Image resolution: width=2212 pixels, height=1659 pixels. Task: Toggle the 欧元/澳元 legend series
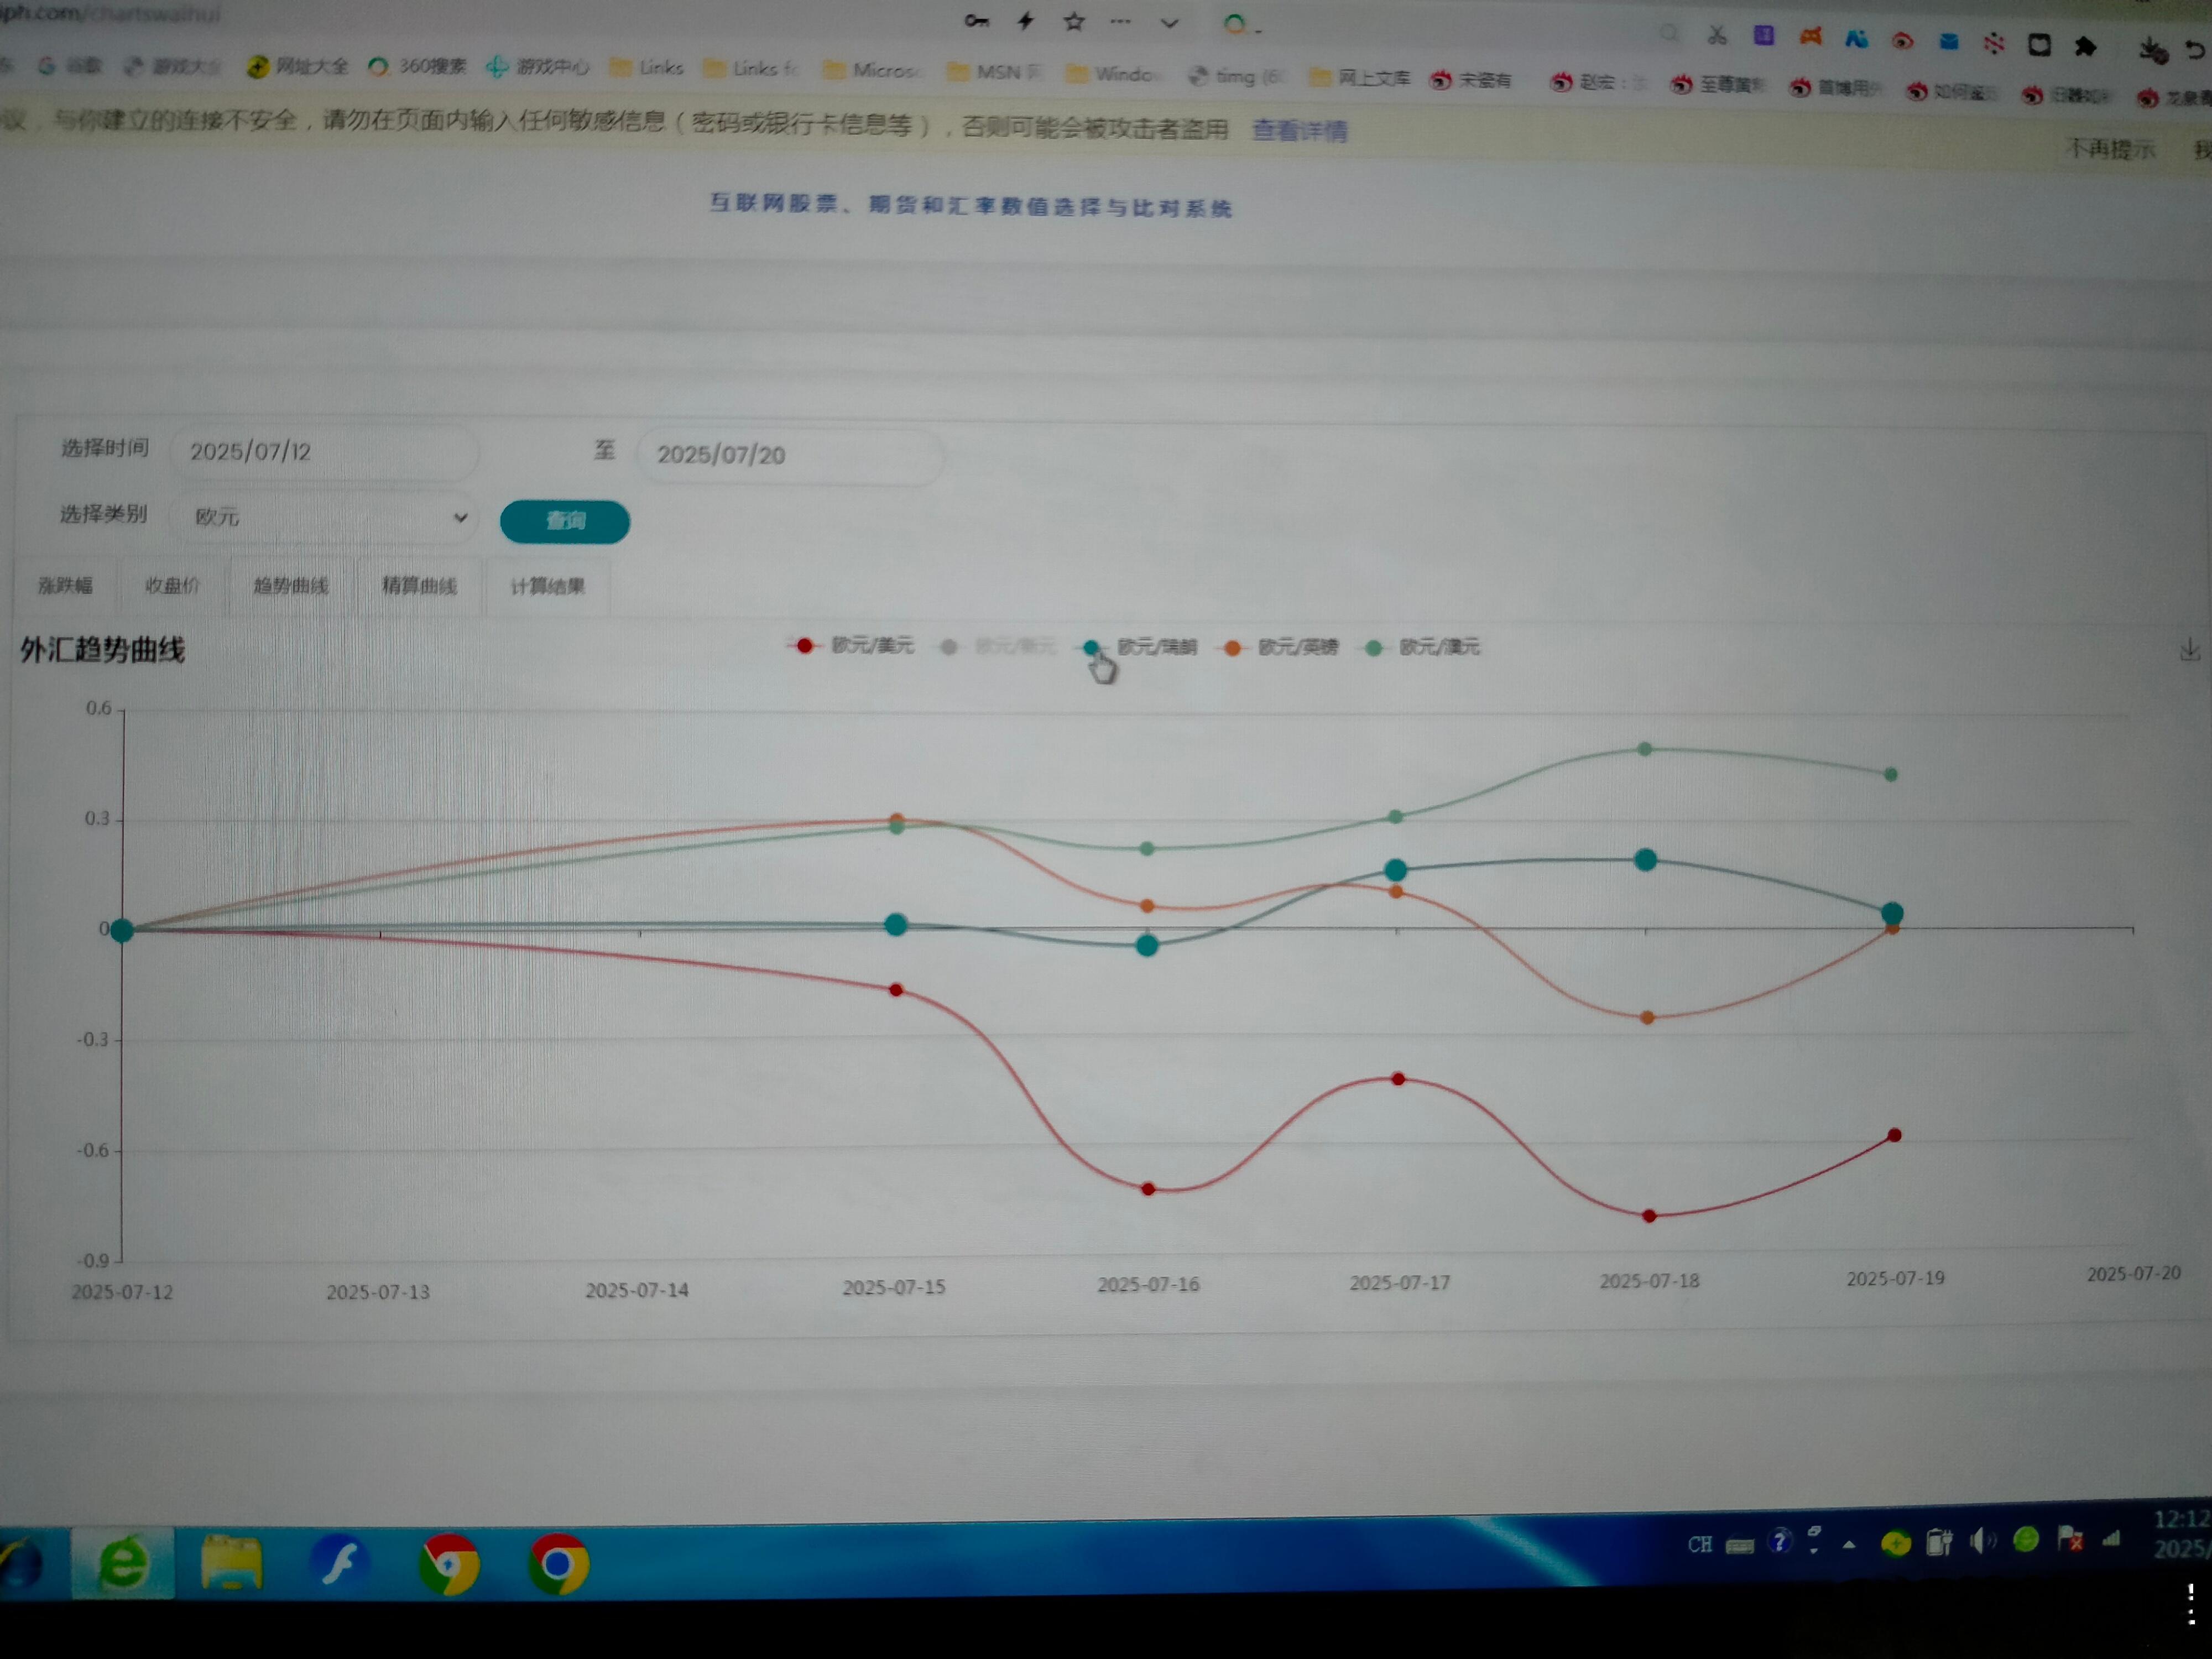pos(1422,647)
